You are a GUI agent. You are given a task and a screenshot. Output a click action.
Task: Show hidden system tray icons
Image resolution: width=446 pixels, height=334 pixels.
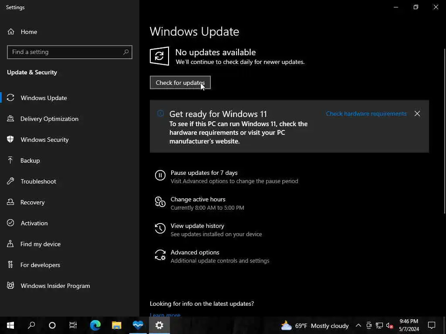point(358,325)
